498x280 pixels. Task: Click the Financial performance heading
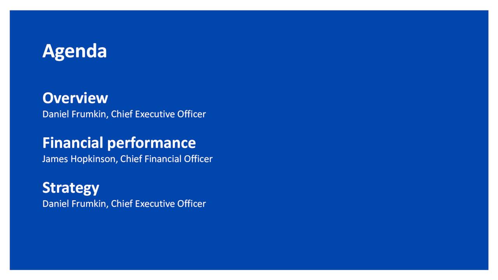pyautogui.click(x=119, y=143)
